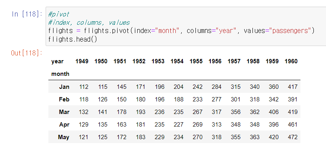Viewport: 326px width, 147px height.
Task: Click the flights.head() code line
Action: [x=73, y=39]
